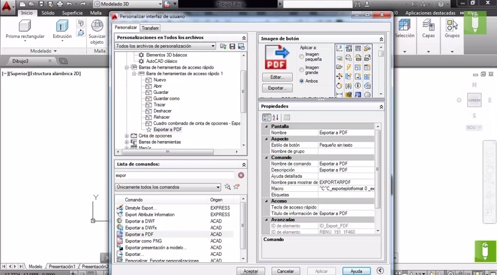The height and width of the screenshot is (275, 497).
Task: Select the Imagen pequeña radio button
Action: coord(302,57)
